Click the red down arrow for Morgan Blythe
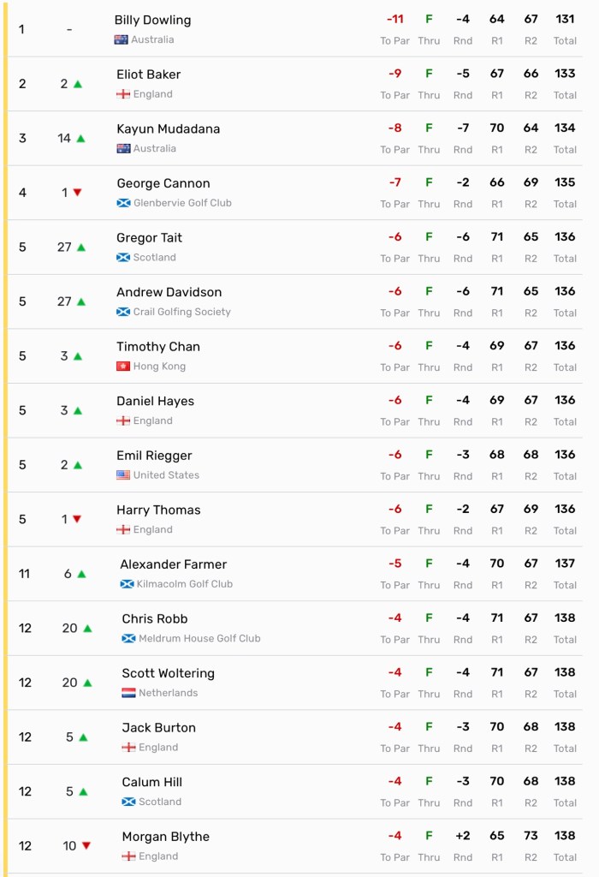599x877 pixels. (86, 846)
